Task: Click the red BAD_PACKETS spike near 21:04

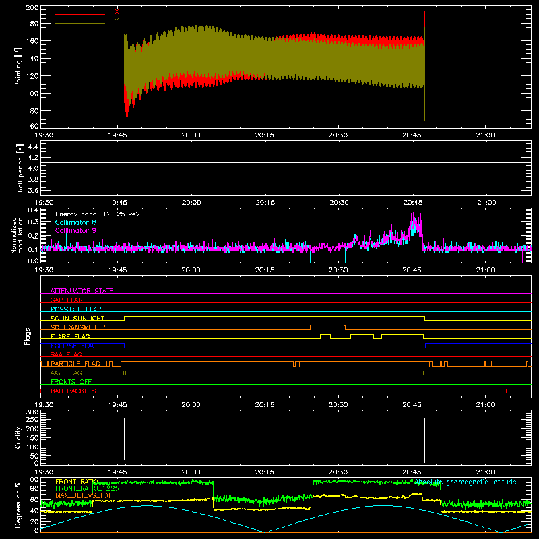Action: tap(507, 391)
